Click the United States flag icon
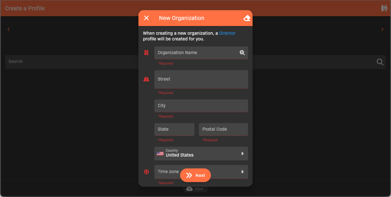The image size is (391, 197). (x=160, y=154)
